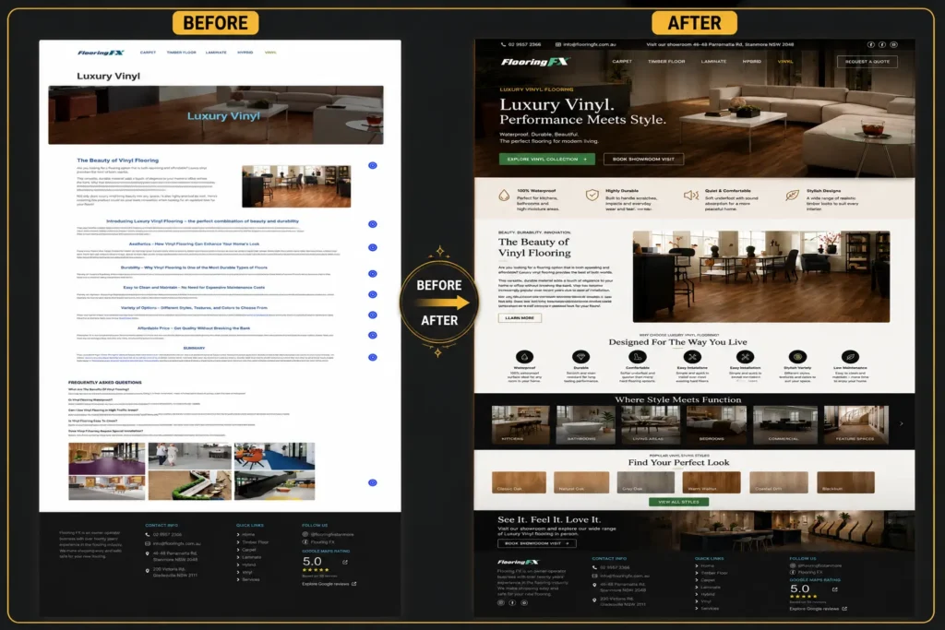Open Carpet in the Before page navigation

[x=148, y=53]
